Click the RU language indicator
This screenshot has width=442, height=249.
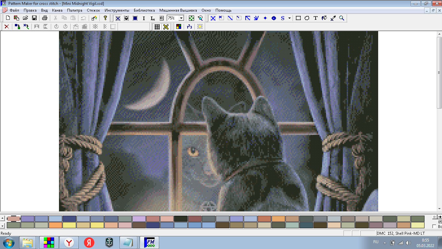tap(376, 242)
